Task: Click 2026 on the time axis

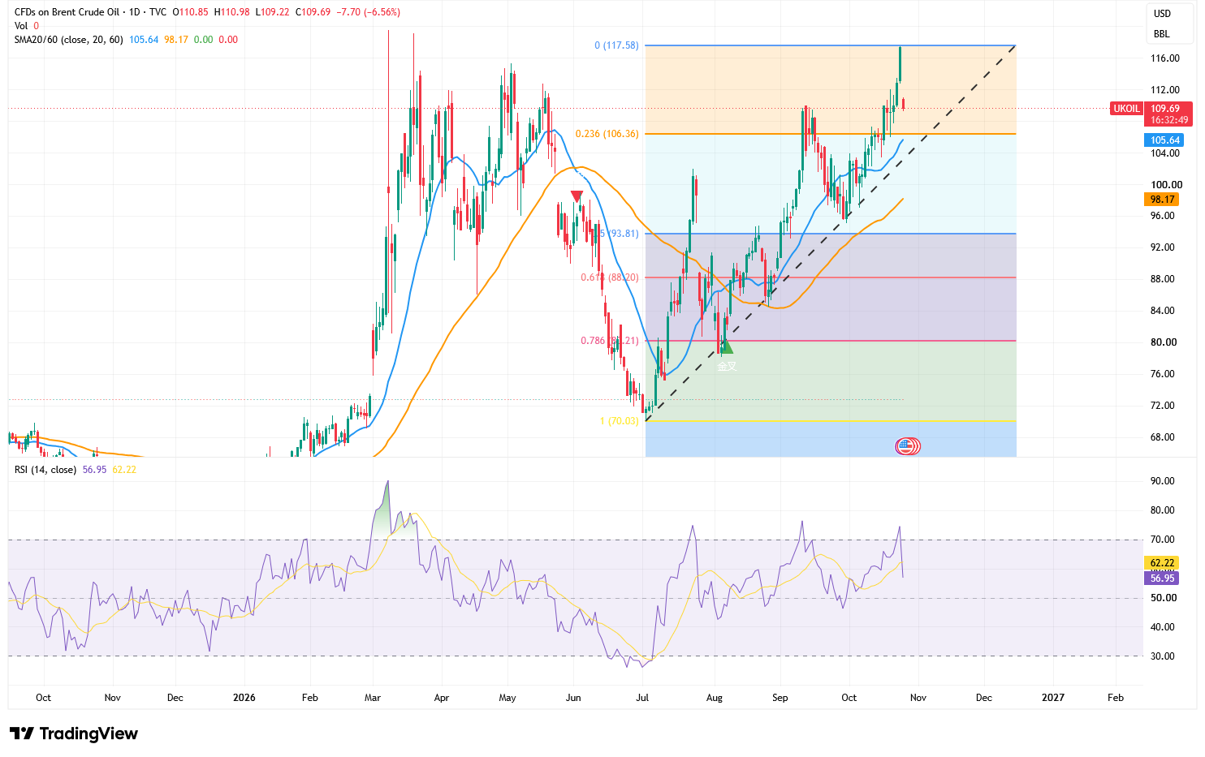Action: coord(244,698)
